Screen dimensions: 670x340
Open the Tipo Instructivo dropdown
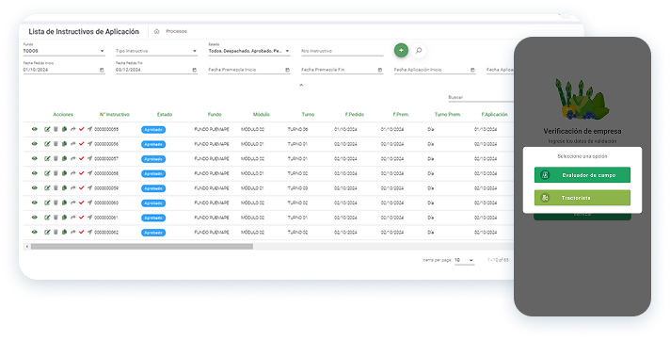156,51
